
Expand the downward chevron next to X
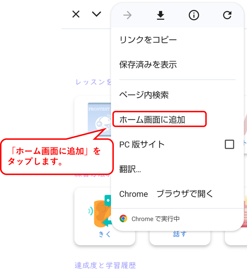[96, 14]
